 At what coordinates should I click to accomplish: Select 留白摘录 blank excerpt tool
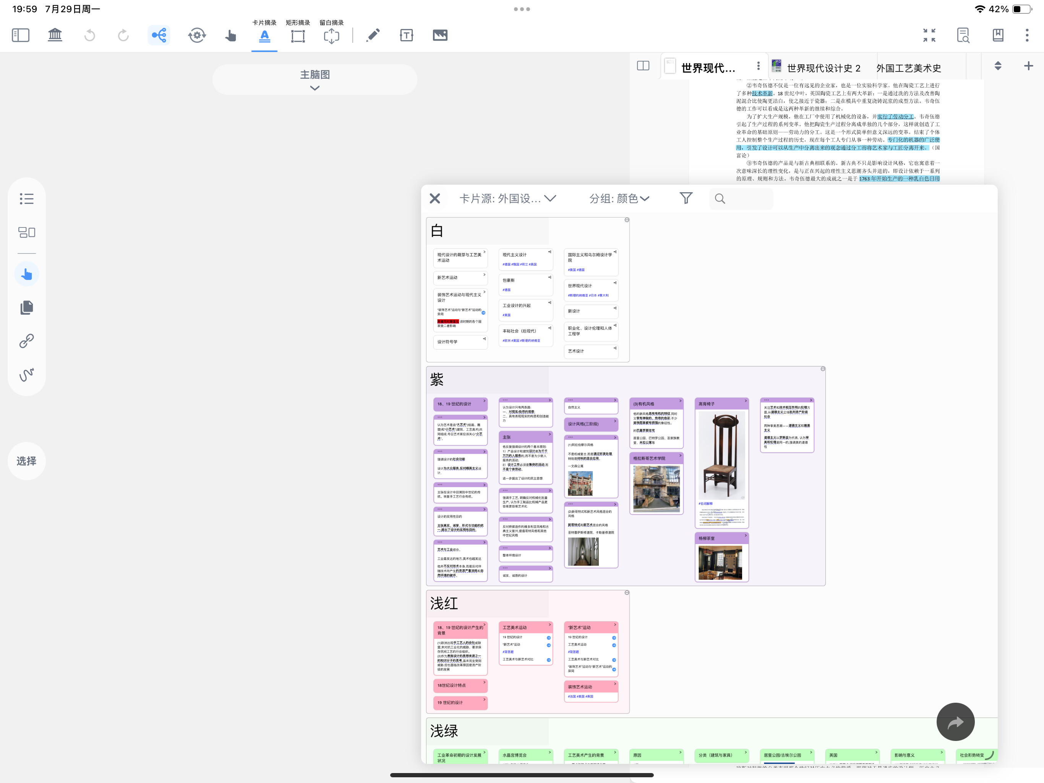[x=331, y=36]
